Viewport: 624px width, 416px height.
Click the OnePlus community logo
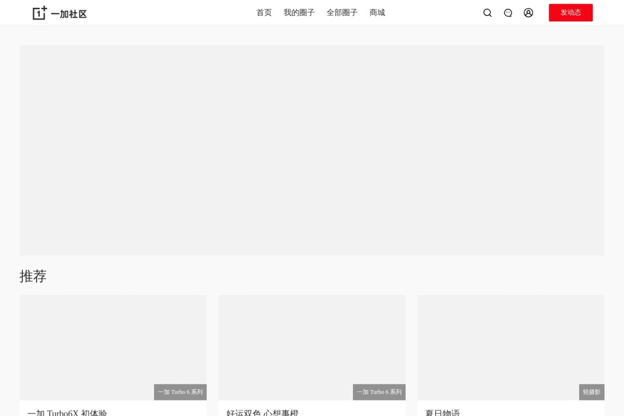pos(60,13)
